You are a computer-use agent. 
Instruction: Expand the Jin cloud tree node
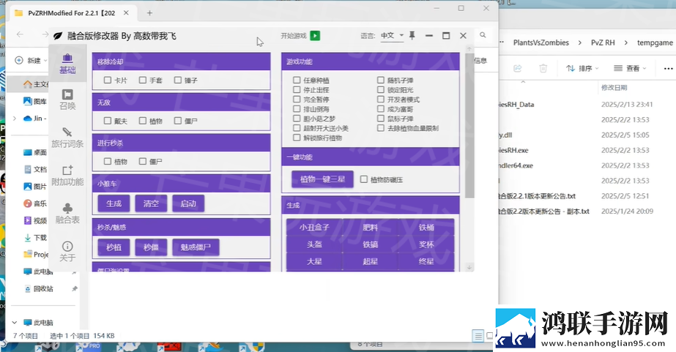[x=15, y=118]
